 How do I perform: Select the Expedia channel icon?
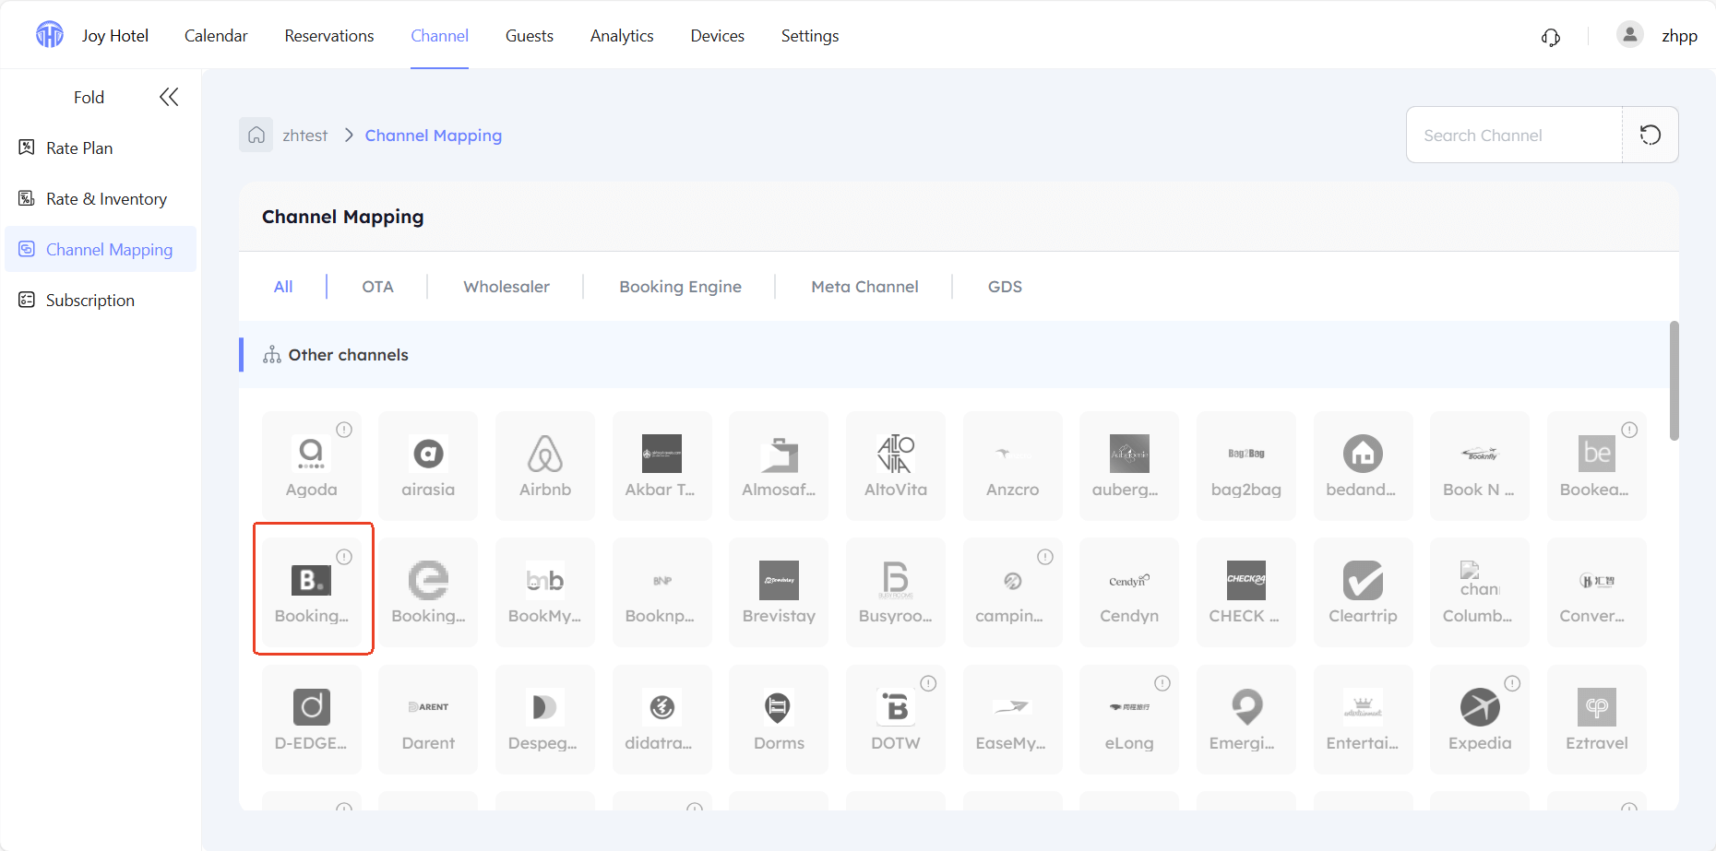click(1480, 707)
